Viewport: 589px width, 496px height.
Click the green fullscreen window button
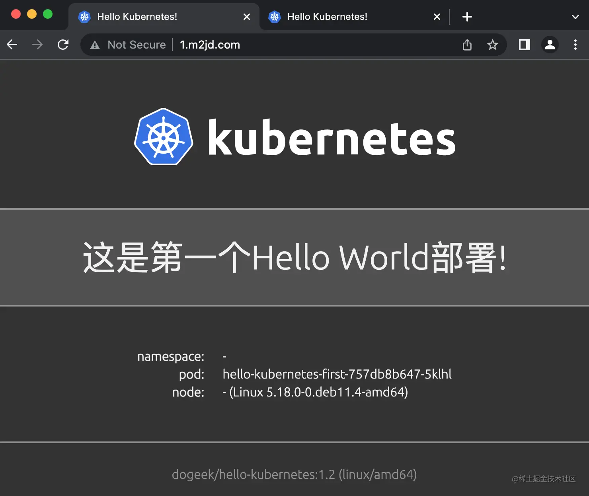pos(48,14)
